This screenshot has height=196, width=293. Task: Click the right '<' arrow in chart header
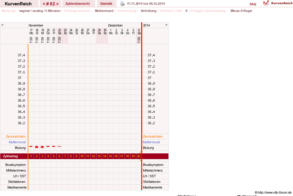pyautogui.click(x=166, y=25)
